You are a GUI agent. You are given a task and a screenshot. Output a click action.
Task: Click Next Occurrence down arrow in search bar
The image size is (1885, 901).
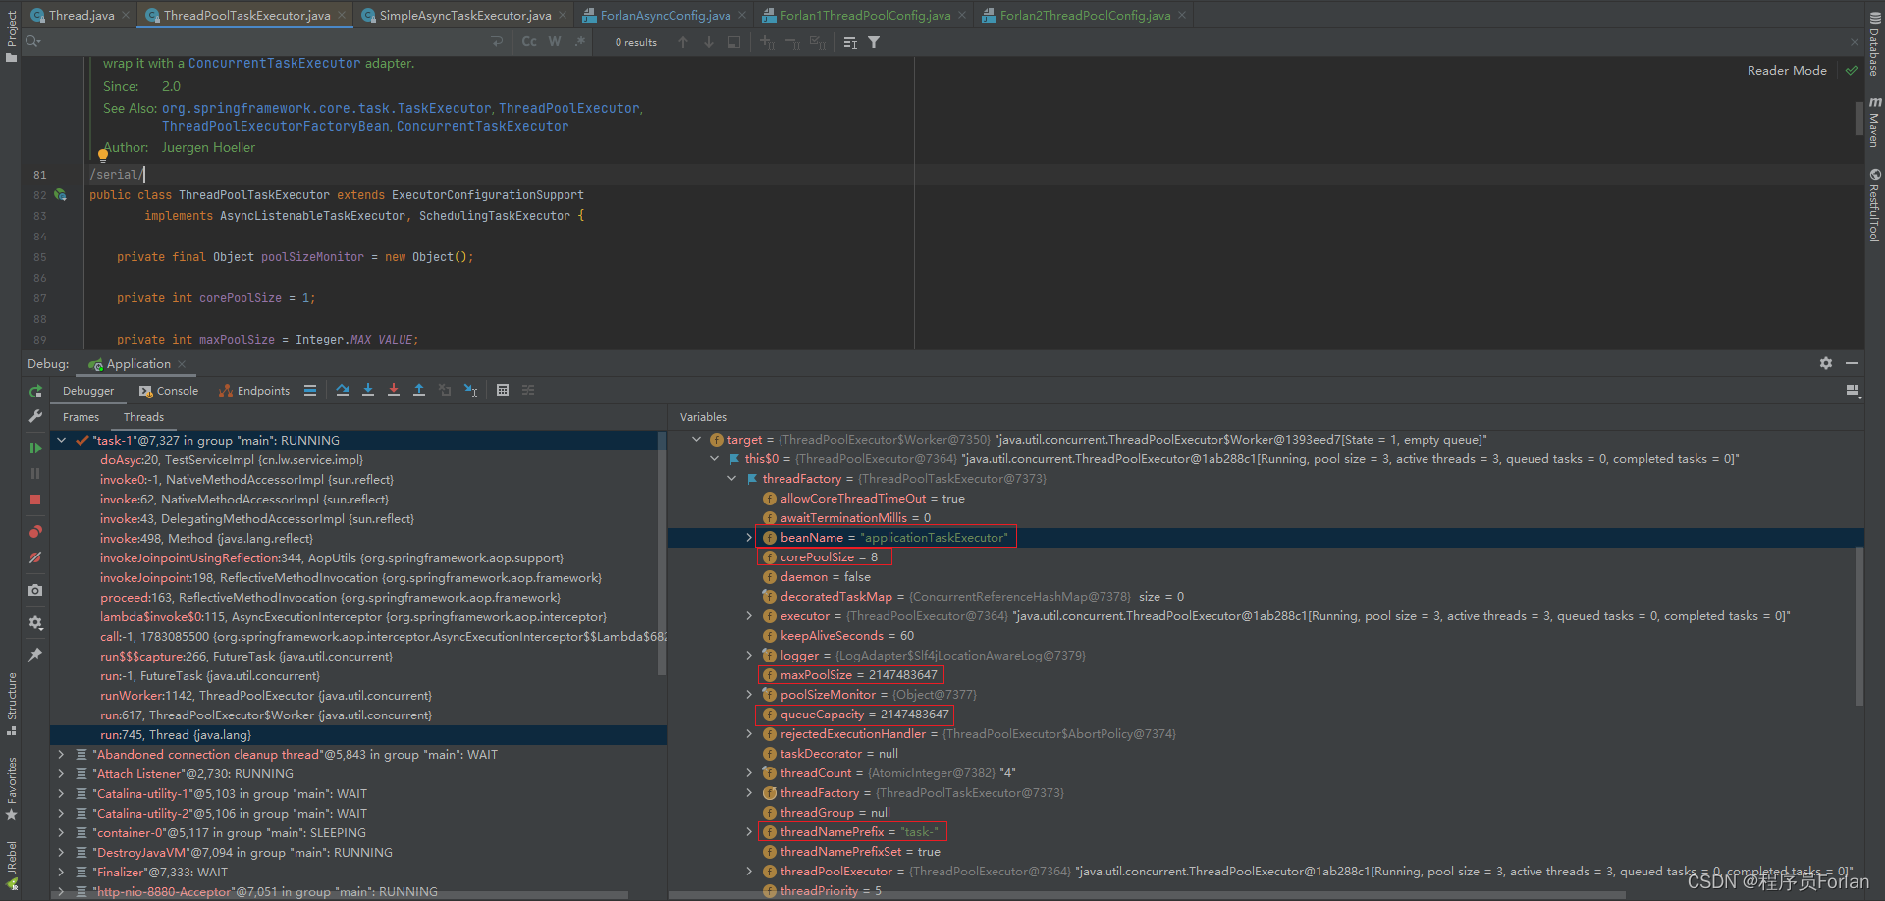point(709,42)
